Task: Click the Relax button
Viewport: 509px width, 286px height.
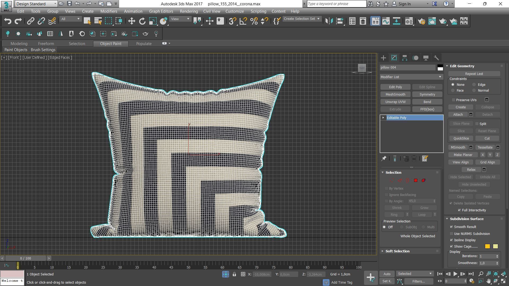Action: tap(471, 169)
